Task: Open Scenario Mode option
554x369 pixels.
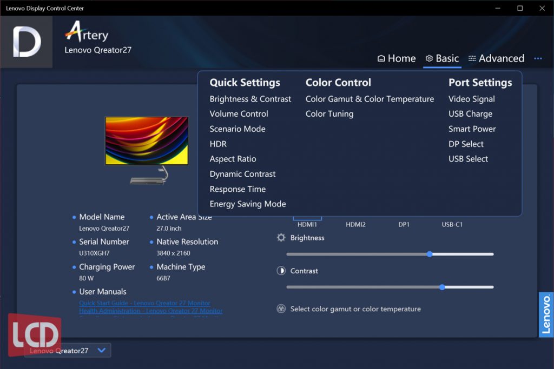Action: 238,129
